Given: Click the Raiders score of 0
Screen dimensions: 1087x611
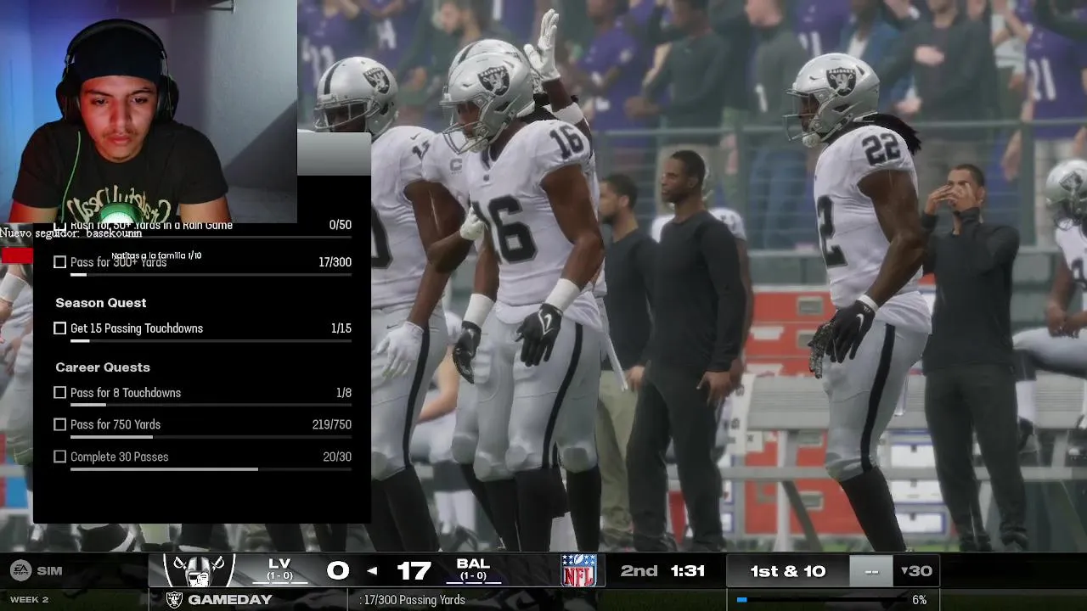Looking at the screenshot, I should pos(338,571).
